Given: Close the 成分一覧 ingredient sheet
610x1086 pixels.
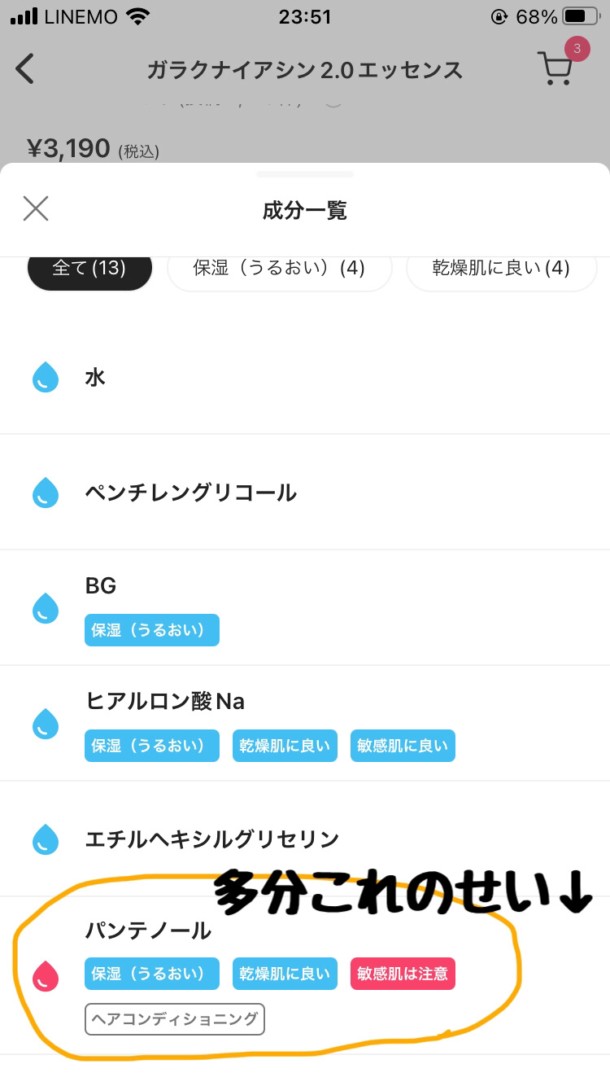Looking at the screenshot, I should [x=36, y=209].
